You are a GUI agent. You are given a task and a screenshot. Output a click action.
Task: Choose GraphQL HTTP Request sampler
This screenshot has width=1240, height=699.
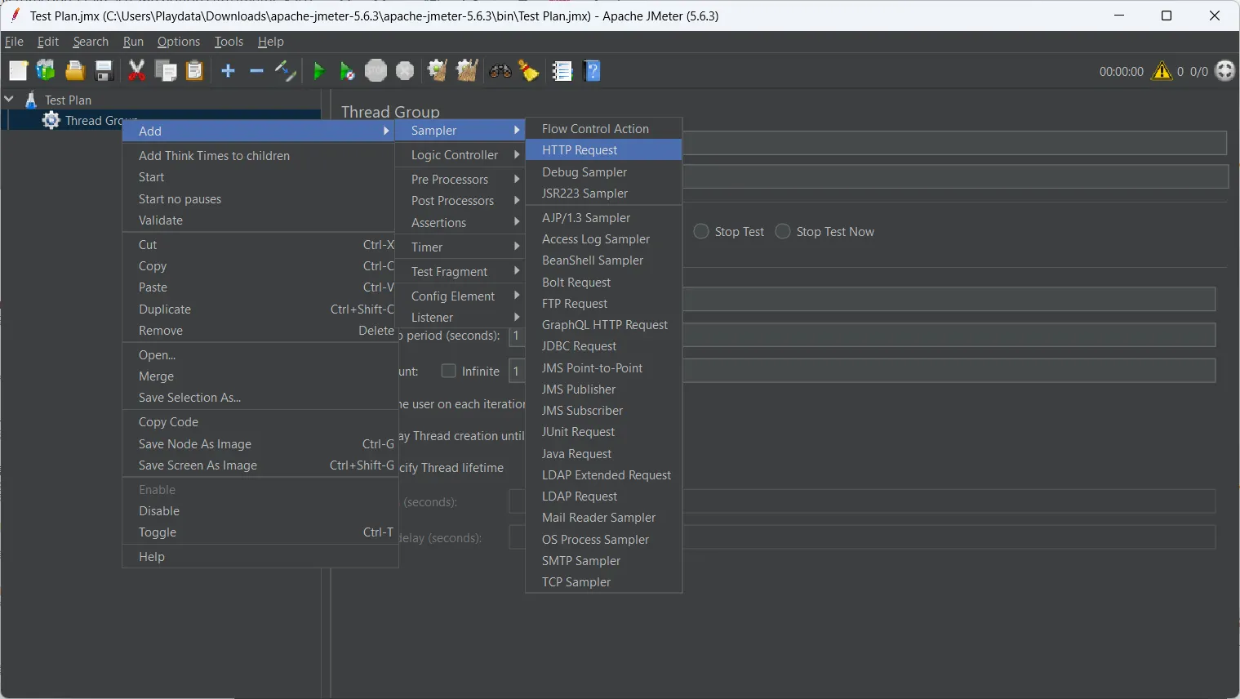(x=604, y=325)
